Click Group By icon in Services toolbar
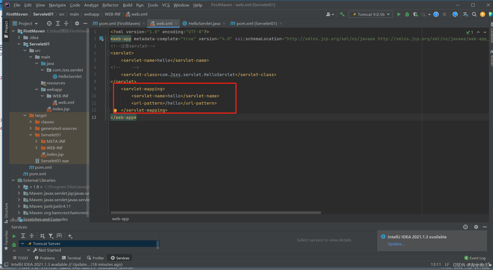The image size is (493, 270). point(43,236)
